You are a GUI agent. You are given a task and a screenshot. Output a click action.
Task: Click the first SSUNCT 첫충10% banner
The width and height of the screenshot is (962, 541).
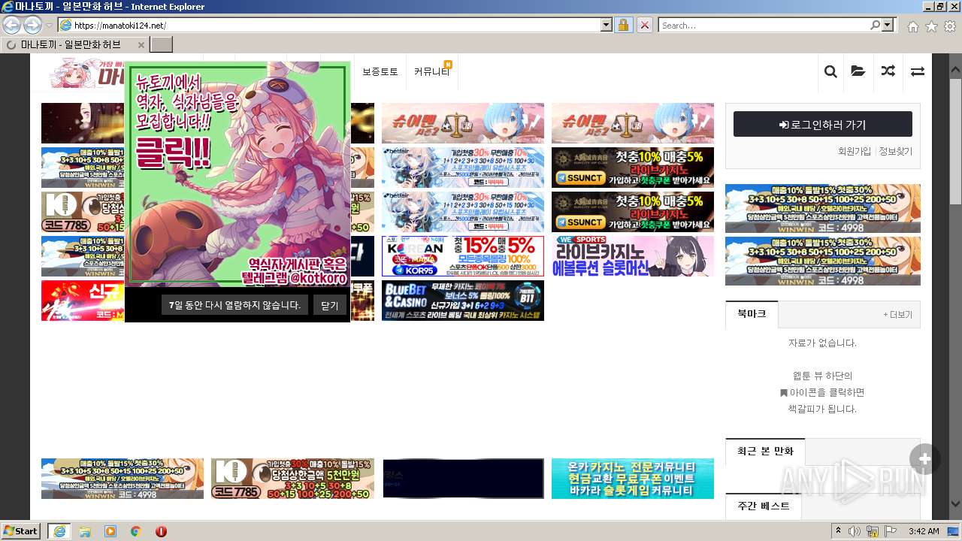point(633,168)
